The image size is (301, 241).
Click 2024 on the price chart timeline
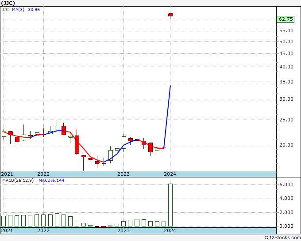pyautogui.click(x=170, y=174)
